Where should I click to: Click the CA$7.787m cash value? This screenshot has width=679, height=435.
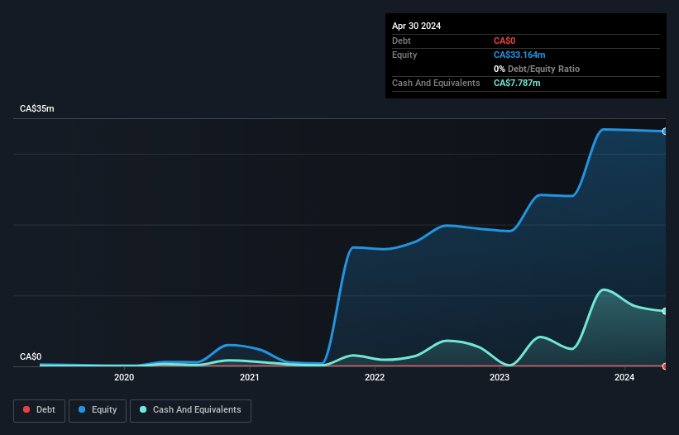click(517, 83)
